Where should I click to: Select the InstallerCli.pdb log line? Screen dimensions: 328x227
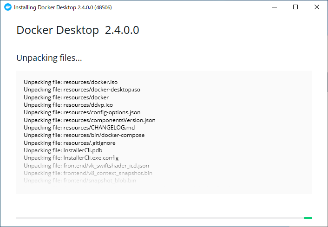(x=63, y=150)
